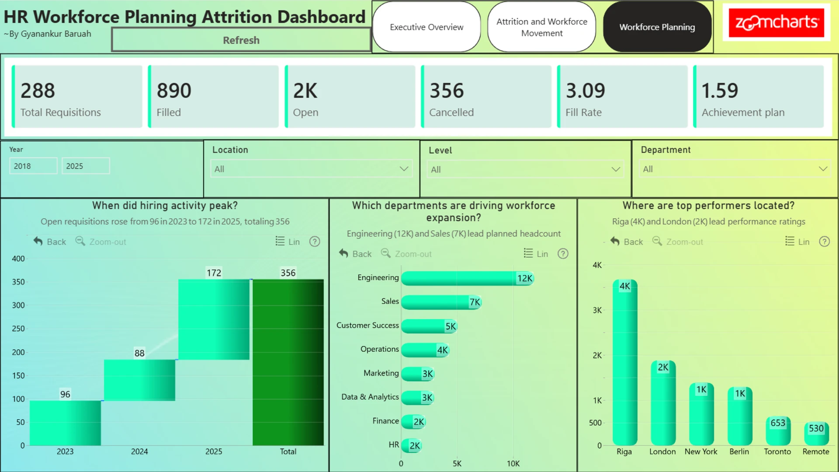The height and width of the screenshot is (472, 839).
Task: Click Zoom-out magnifier in hiring activity chart
Action: point(80,241)
